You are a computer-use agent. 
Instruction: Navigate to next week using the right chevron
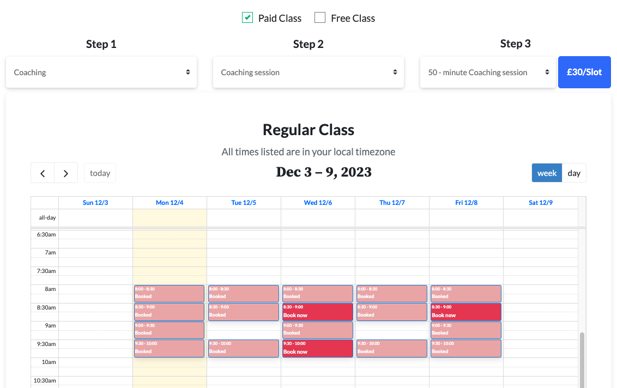coord(66,173)
